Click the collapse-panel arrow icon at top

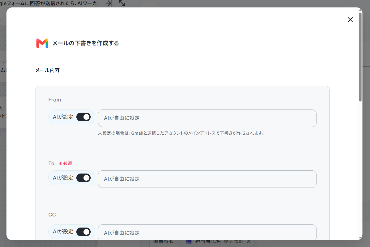[109, 3]
